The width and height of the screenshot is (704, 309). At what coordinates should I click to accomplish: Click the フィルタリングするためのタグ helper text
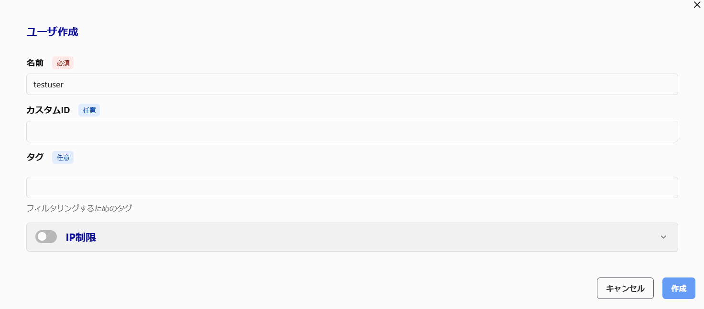(x=79, y=208)
